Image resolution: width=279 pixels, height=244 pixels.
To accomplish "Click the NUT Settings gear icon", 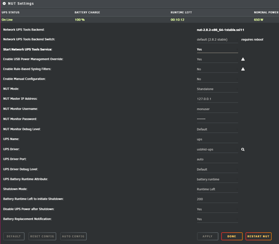I will [x=4, y=3].
